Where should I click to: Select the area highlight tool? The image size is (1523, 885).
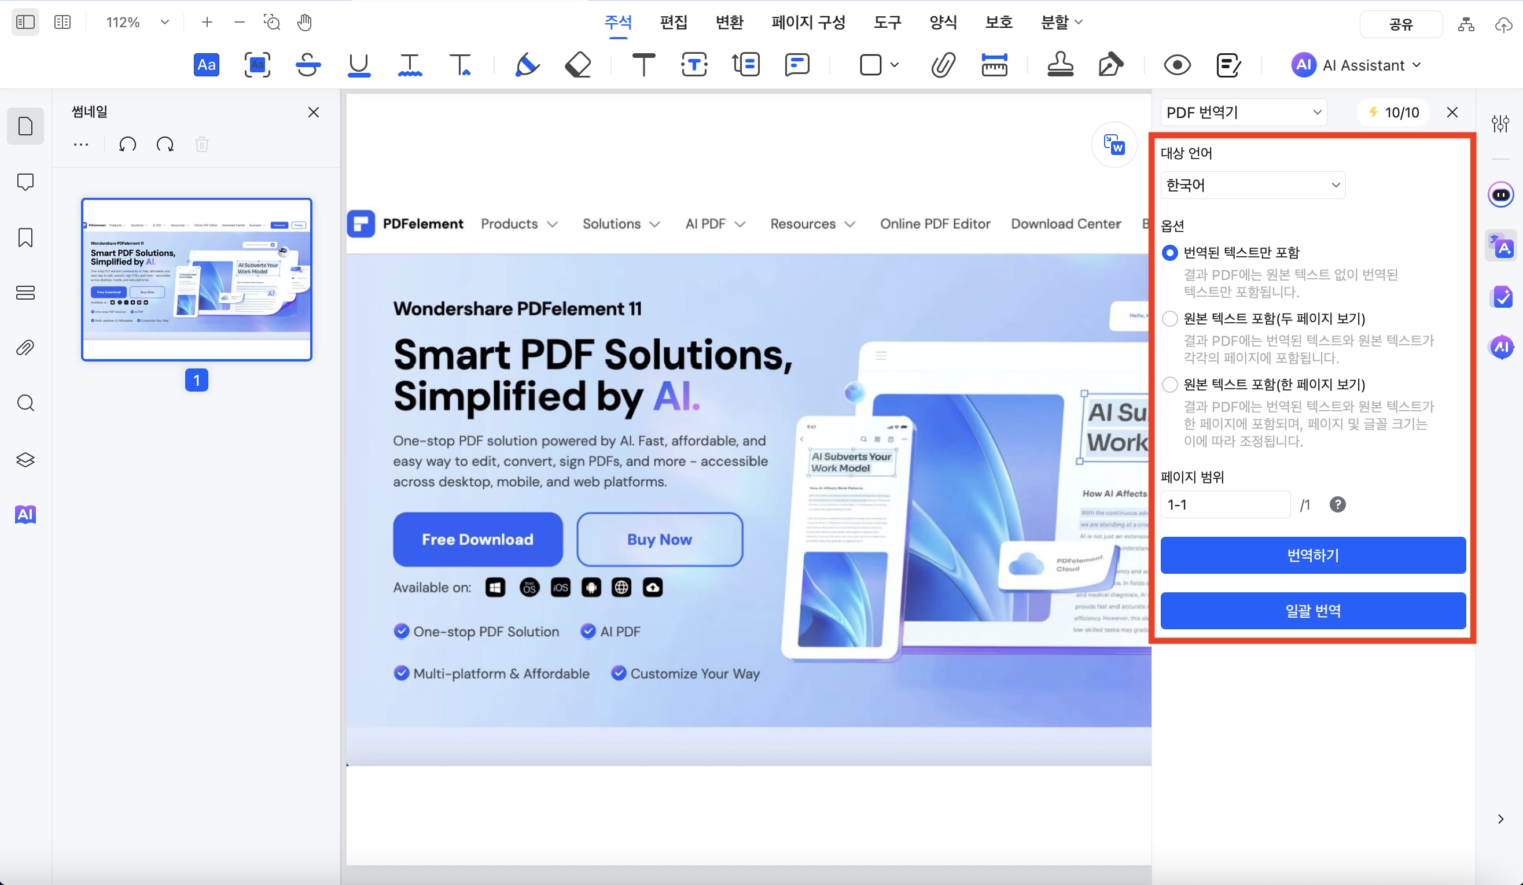(x=257, y=65)
